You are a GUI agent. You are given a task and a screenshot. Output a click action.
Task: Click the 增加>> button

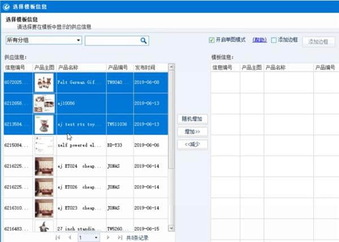pos(192,131)
